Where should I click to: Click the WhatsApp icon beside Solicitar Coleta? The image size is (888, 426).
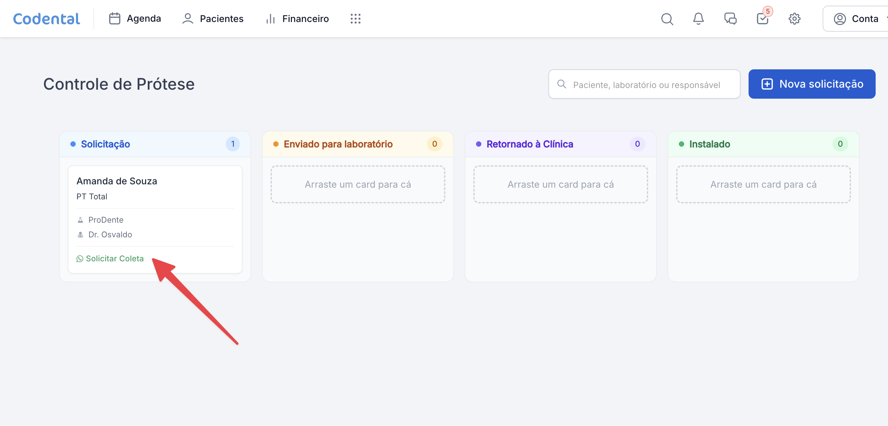[x=80, y=259]
